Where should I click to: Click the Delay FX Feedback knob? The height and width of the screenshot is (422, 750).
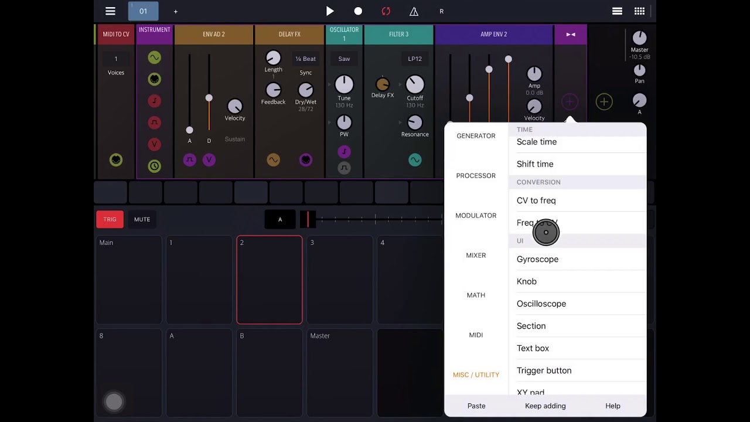point(273,90)
